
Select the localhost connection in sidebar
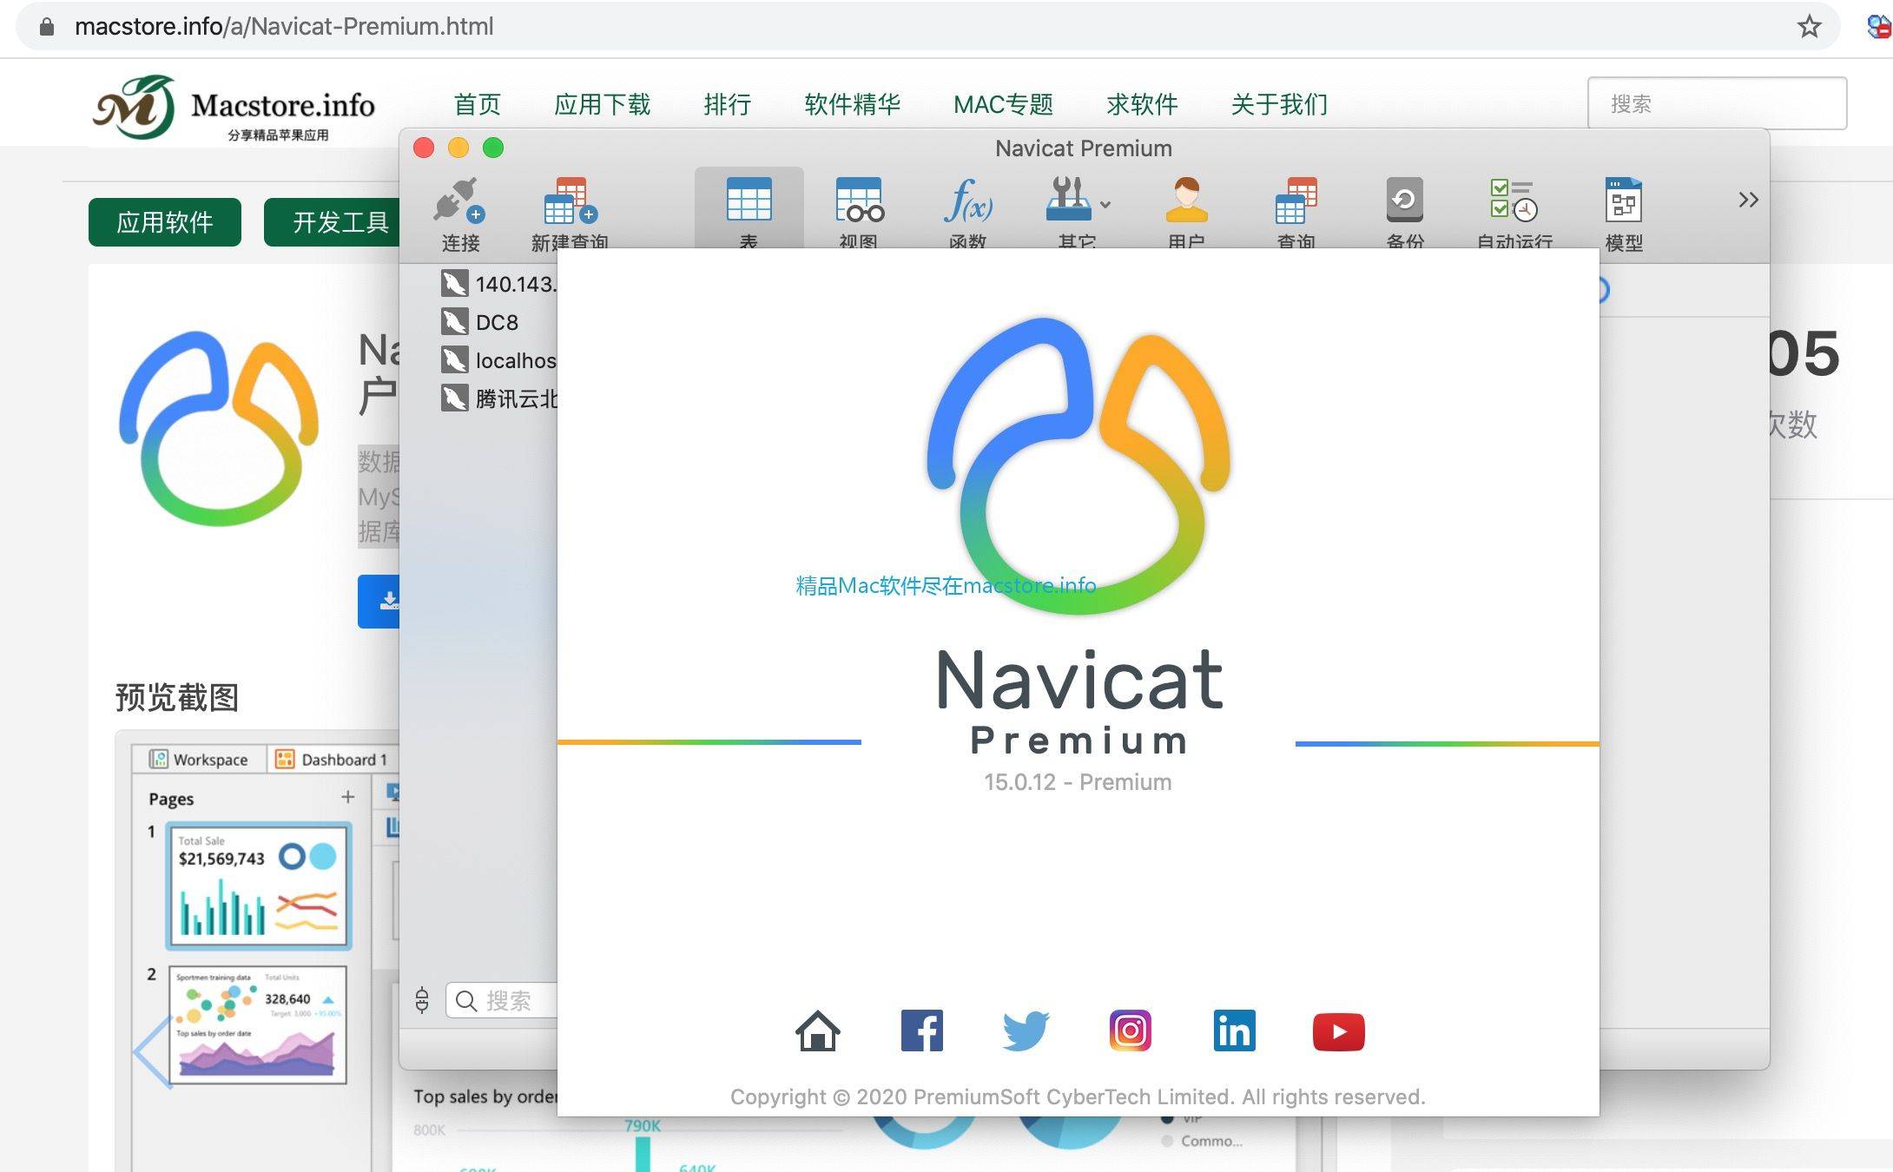[499, 360]
